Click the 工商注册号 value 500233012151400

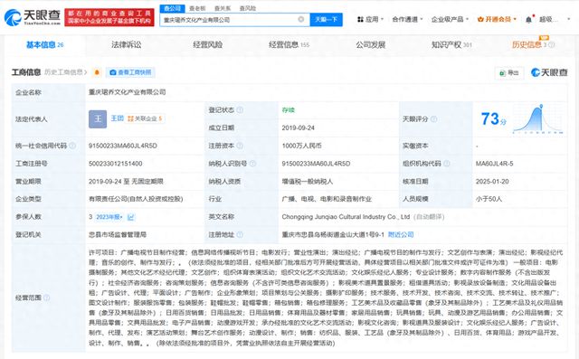115,164
